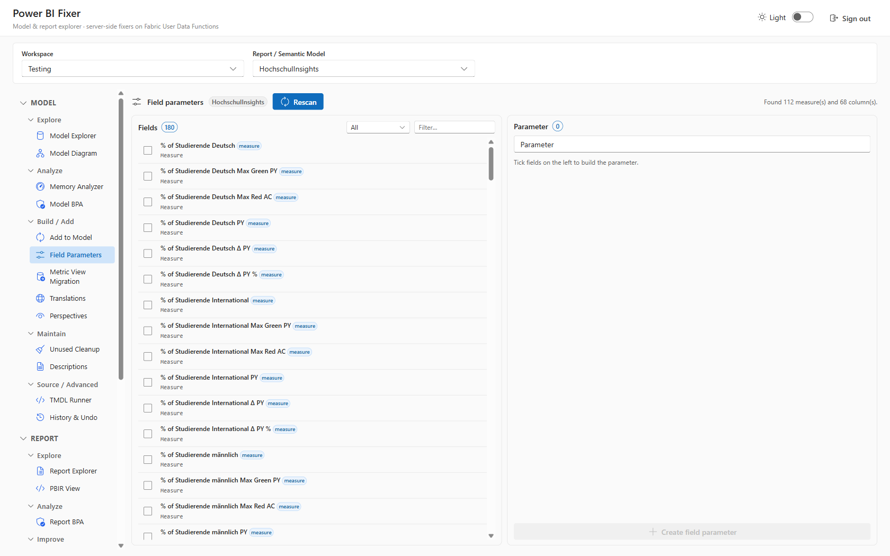The image size is (890, 556).
Task: Click the '% of Studierende Deutsch Δ PY %' field name
Action: 209,274
